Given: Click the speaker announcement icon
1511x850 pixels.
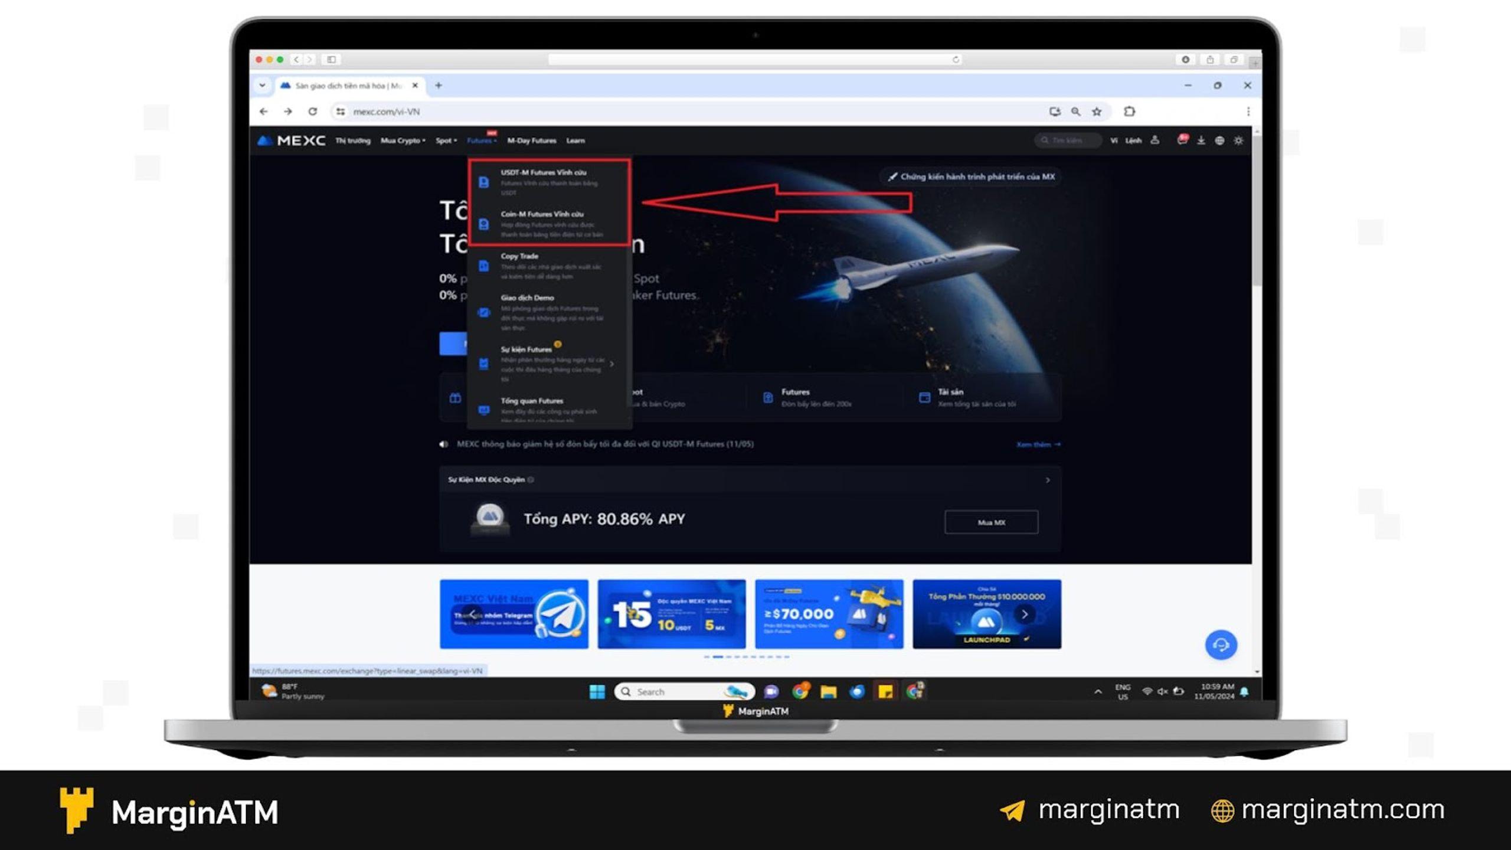Looking at the screenshot, I should click(x=444, y=444).
